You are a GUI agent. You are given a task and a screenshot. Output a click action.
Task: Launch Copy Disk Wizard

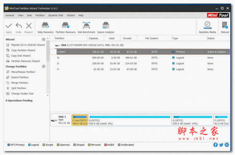click(18, 56)
